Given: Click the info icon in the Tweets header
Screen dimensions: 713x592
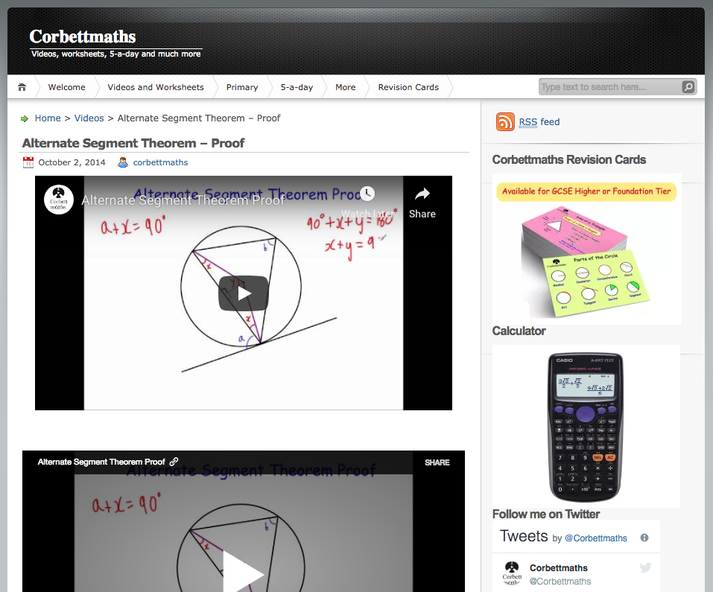Looking at the screenshot, I should coord(644,538).
